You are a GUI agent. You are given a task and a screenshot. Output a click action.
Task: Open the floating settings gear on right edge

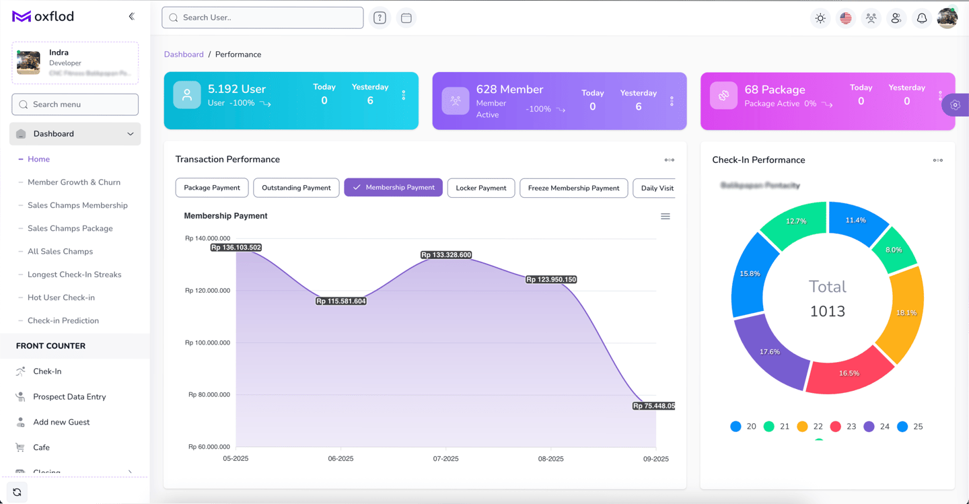click(955, 105)
